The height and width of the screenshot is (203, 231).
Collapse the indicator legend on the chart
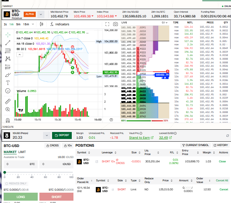[x=20, y=55]
